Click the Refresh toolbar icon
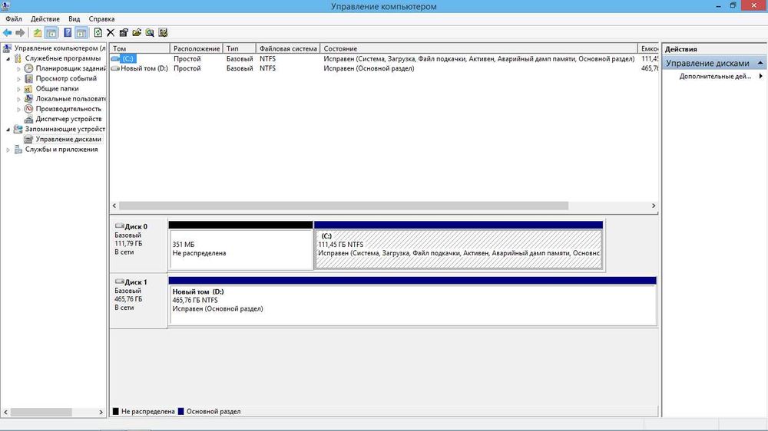Viewport: 768px width, 431px height. [x=98, y=33]
